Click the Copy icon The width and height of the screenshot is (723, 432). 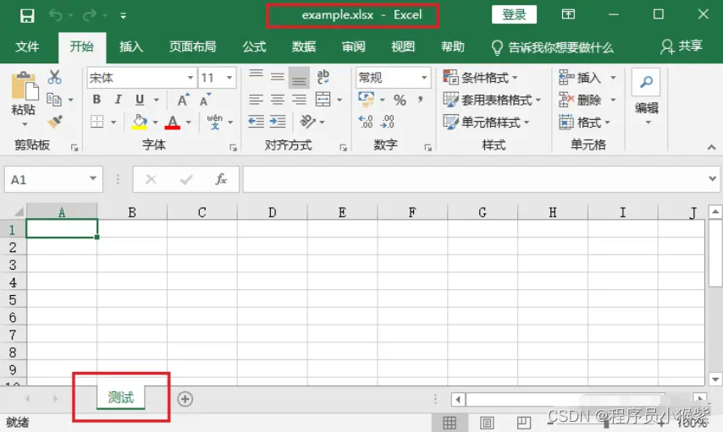(x=54, y=99)
